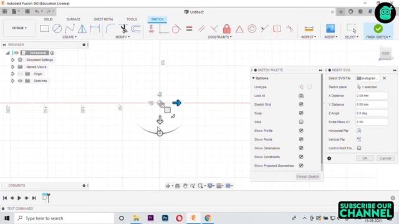Image resolution: width=399 pixels, height=224 pixels.
Task: Click the Measure icon in Inspect
Action: point(309,29)
